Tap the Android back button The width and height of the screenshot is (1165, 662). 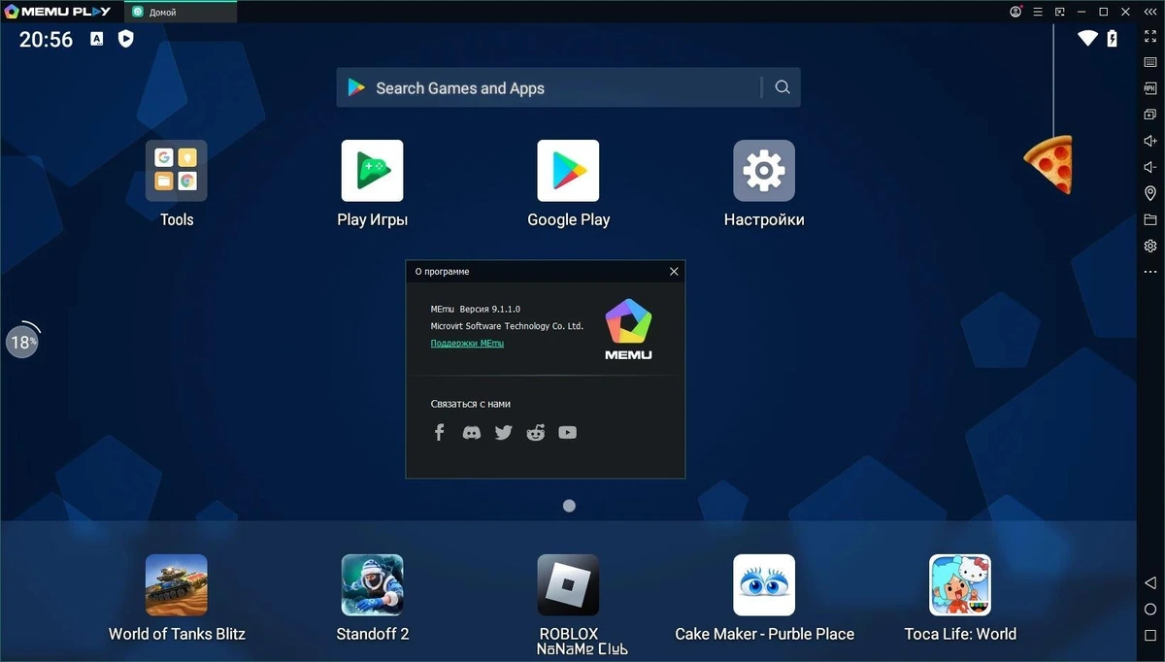pos(1150,582)
